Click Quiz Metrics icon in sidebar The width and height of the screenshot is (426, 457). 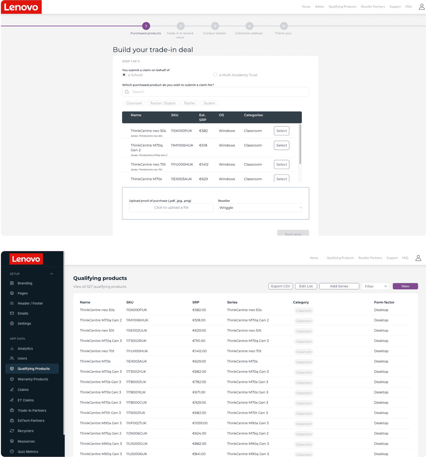point(12,452)
